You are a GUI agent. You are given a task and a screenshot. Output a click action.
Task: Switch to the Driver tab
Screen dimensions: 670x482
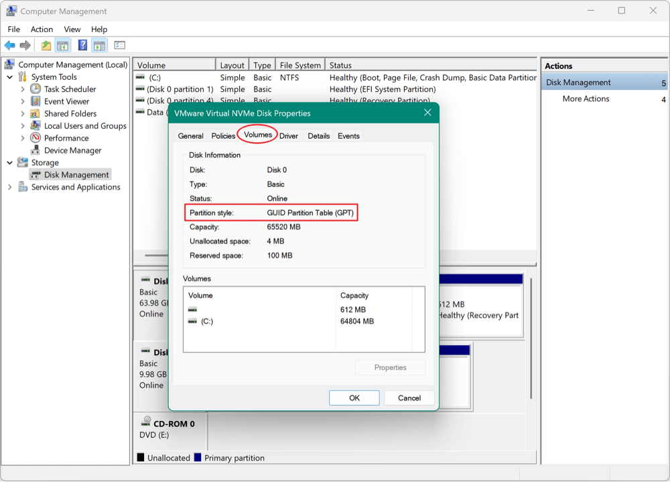(x=289, y=136)
